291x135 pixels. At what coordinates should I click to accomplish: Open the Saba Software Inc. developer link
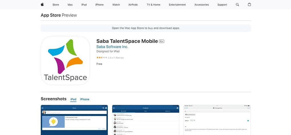point(112,47)
